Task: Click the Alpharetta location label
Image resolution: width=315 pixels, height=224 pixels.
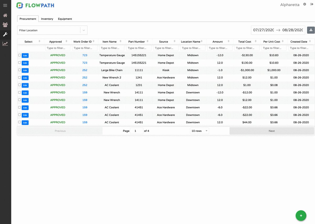Action: click(x=290, y=5)
